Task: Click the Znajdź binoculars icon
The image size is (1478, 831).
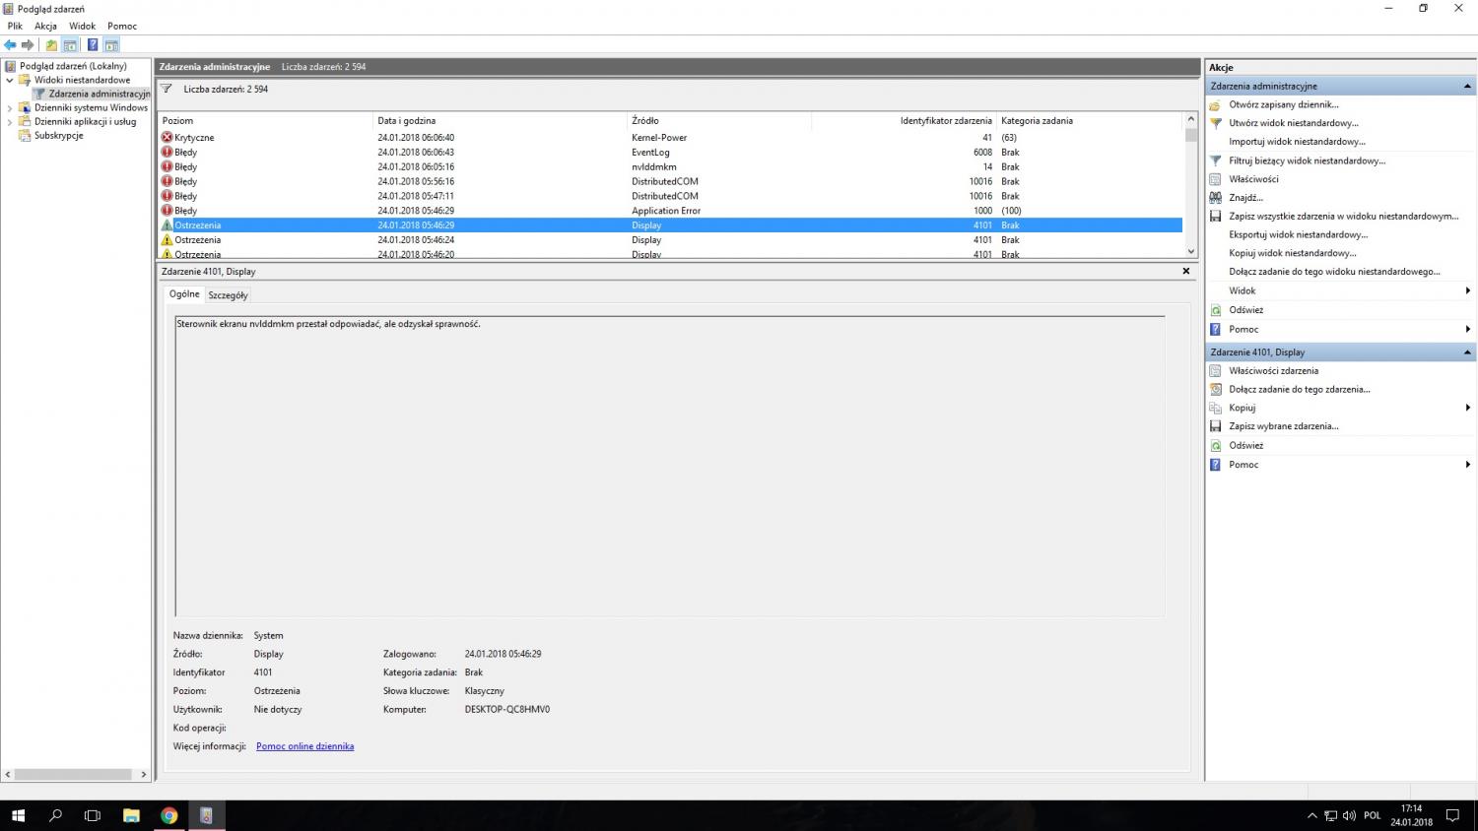Action: [x=1215, y=198]
